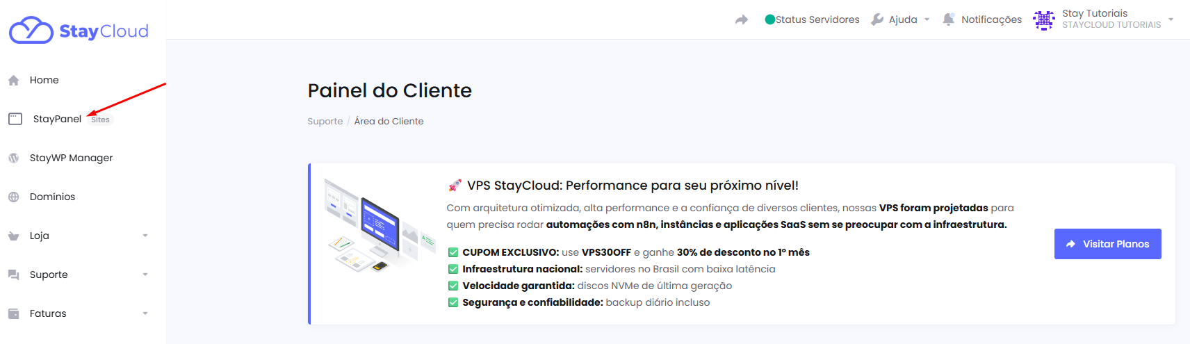Open the Ajuda dropdown
The height and width of the screenshot is (344, 1190).
[901, 19]
